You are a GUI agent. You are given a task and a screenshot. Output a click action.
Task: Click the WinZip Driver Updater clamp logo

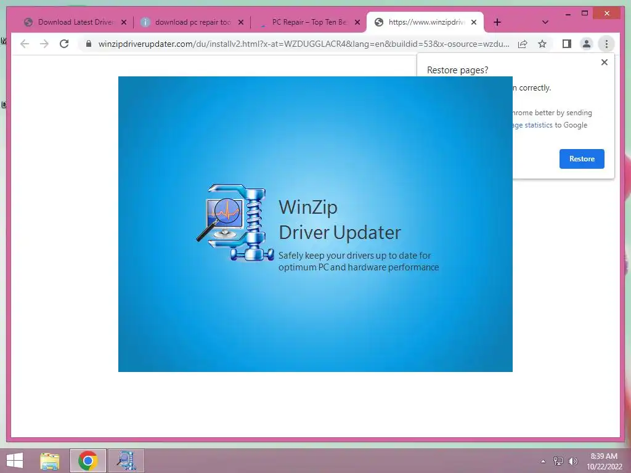235,222
